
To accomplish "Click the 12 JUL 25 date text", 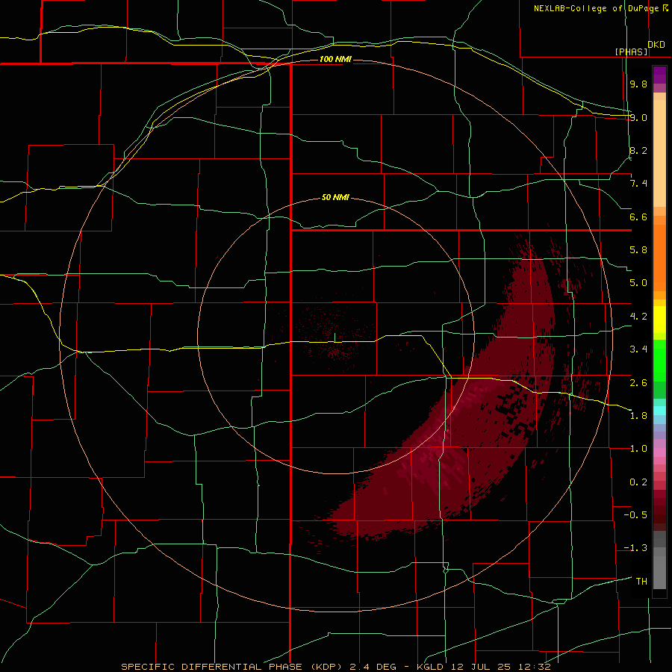I will coord(480,667).
